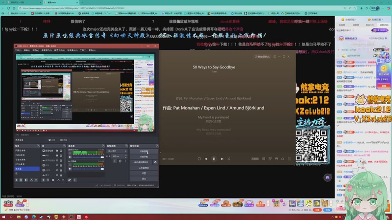Adjust desktop audio volume slider in mixer
The image size is (392, 220).
(x=88, y=169)
